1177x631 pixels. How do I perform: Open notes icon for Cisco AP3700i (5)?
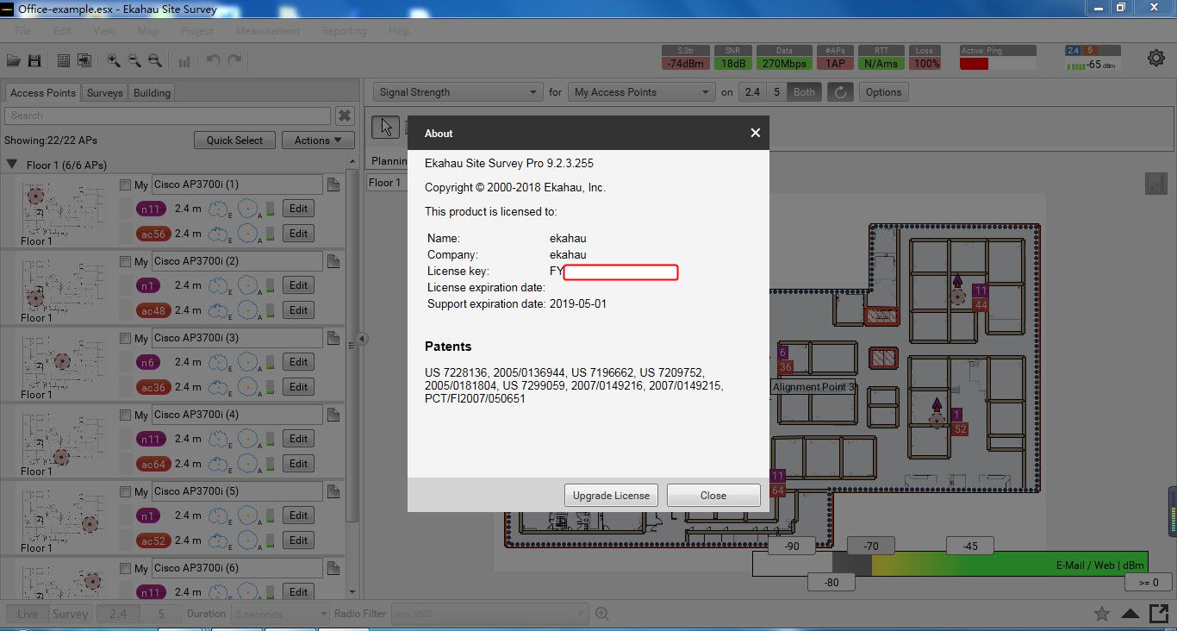pos(333,491)
